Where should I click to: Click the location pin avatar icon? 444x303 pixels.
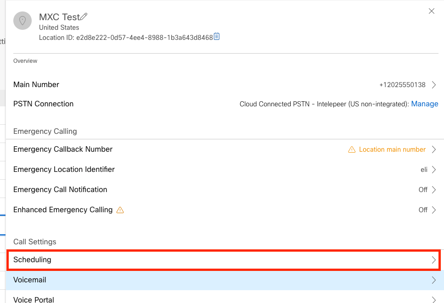coord(22,21)
